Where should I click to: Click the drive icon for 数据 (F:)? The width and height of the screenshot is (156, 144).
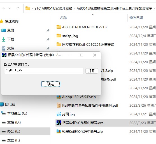pos(4,141)
